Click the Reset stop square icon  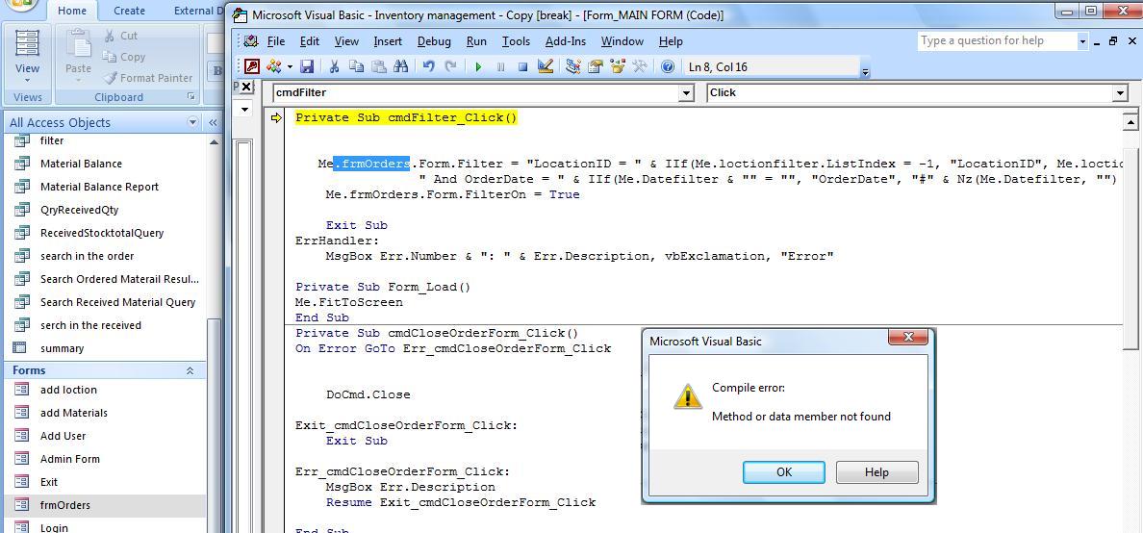(x=522, y=67)
